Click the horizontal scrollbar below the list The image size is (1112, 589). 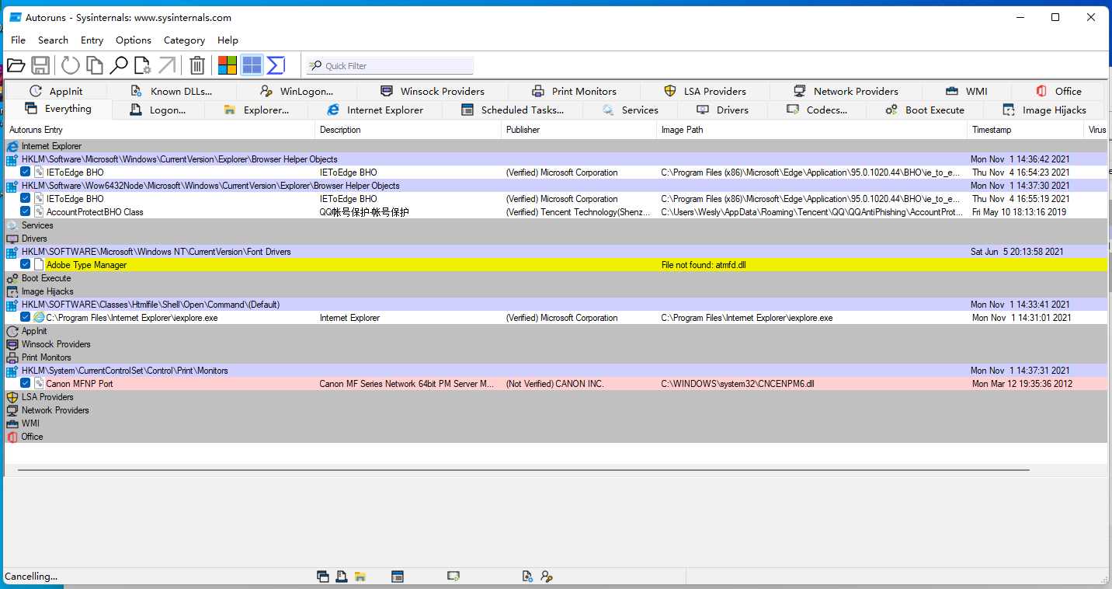tap(523, 470)
